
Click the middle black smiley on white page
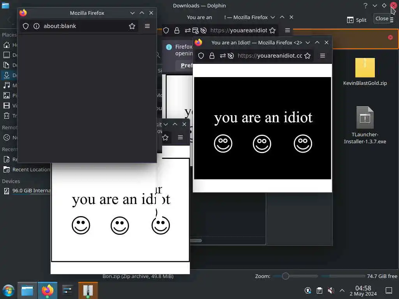(x=120, y=225)
